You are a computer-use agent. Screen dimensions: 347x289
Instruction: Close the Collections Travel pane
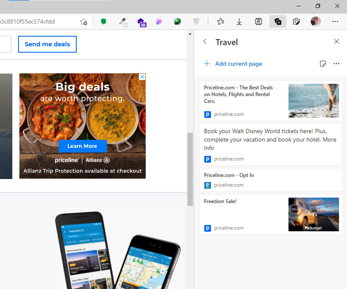coord(336,41)
